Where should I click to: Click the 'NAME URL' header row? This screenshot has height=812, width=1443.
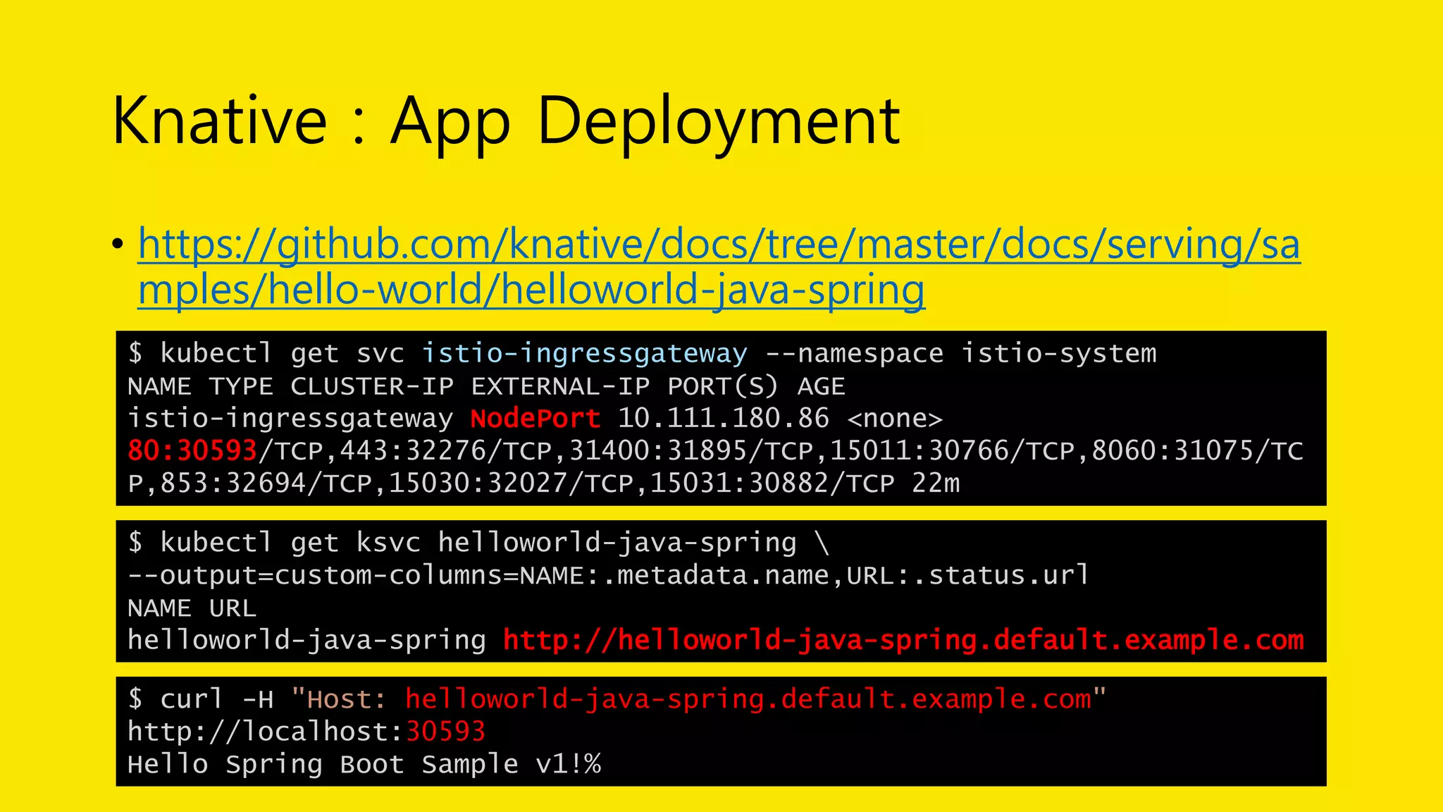[x=192, y=608]
